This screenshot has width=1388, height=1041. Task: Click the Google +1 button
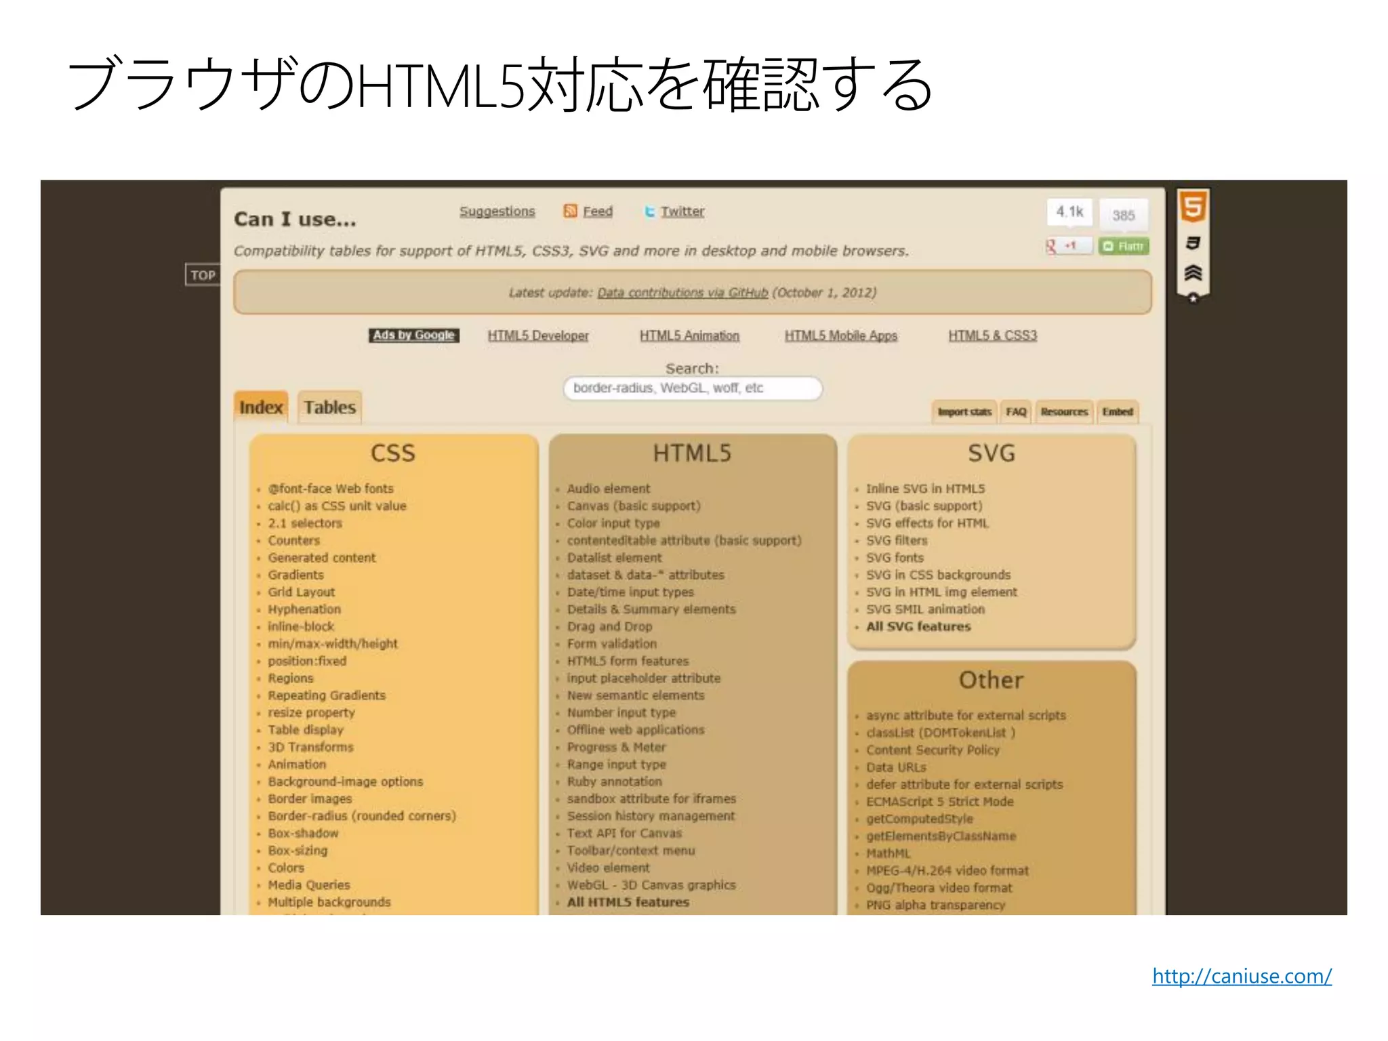tap(1069, 246)
